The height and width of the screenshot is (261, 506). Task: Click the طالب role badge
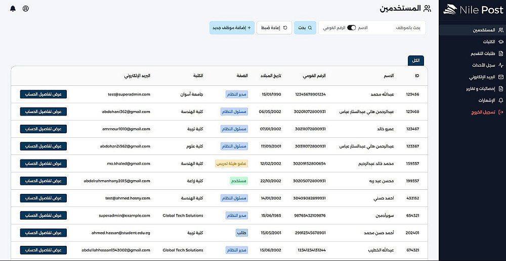point(242,233)
